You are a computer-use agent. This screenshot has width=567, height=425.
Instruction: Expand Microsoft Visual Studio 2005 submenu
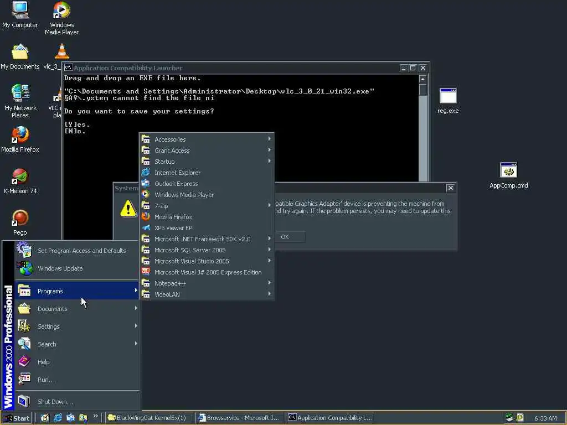click(x=207, y=261)
